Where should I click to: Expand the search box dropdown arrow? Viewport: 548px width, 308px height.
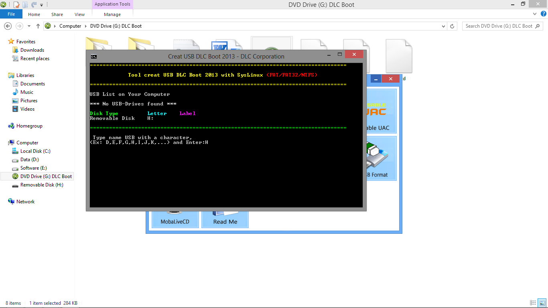(x=444, y=26)
